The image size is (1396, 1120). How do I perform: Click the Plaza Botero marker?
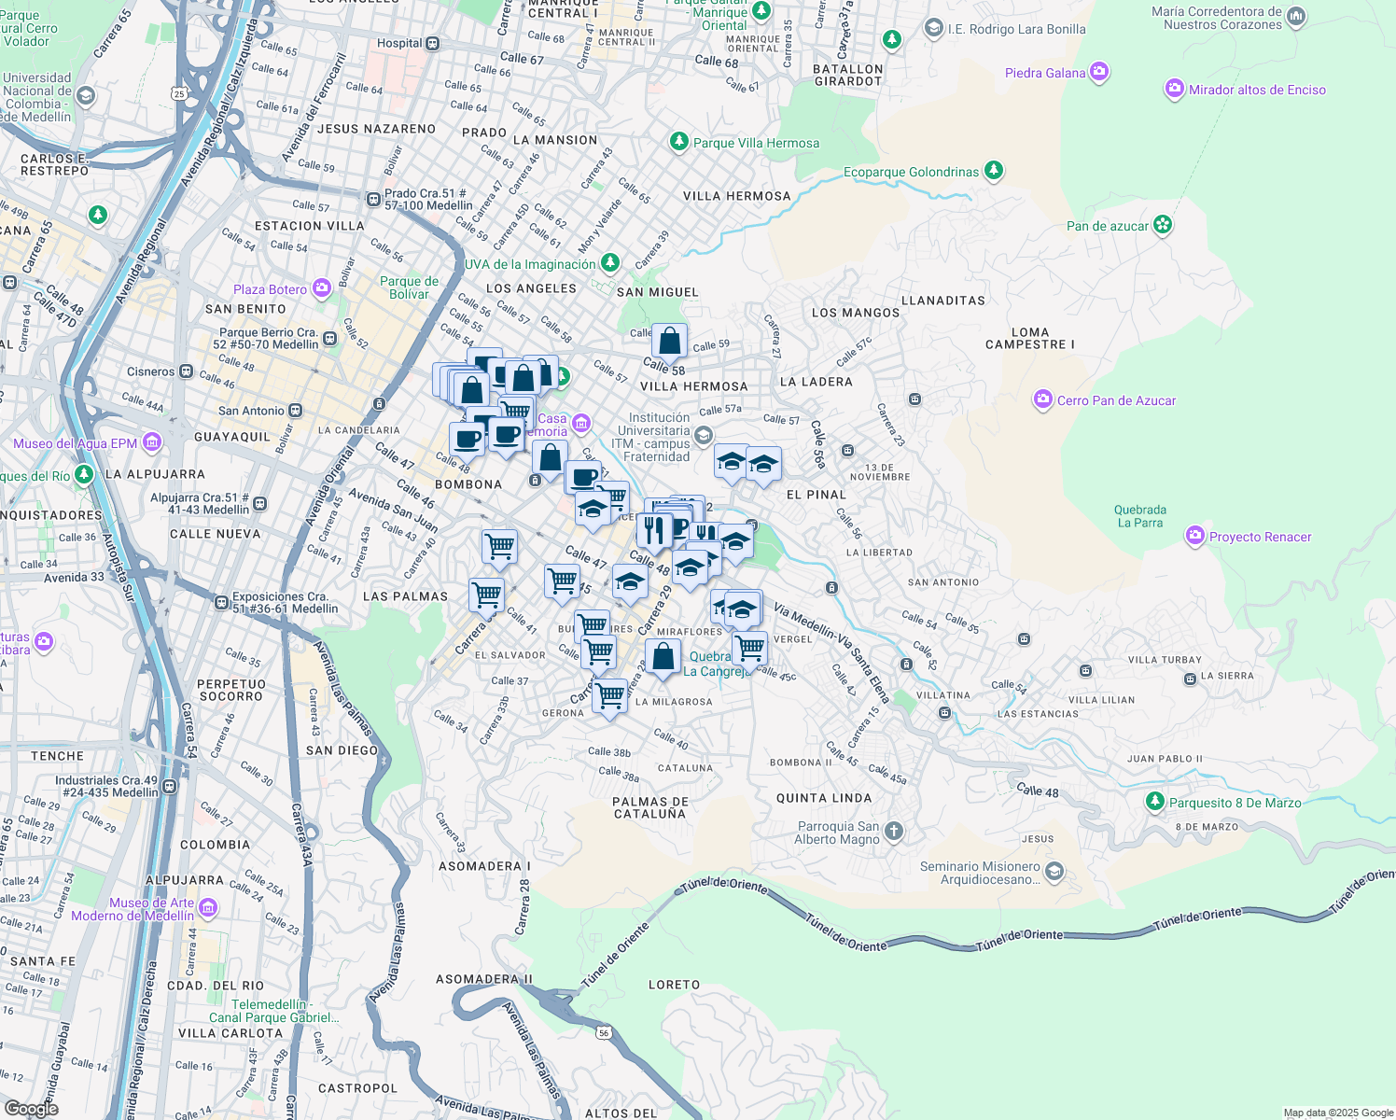click(x=321, y=288)
